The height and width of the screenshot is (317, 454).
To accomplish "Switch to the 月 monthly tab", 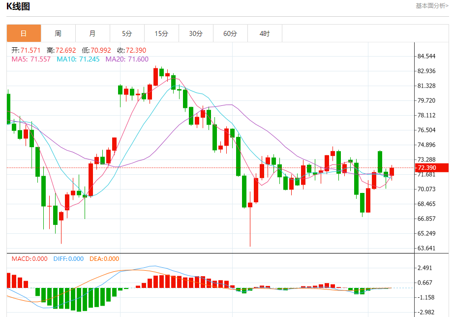I will click(92, 33).
